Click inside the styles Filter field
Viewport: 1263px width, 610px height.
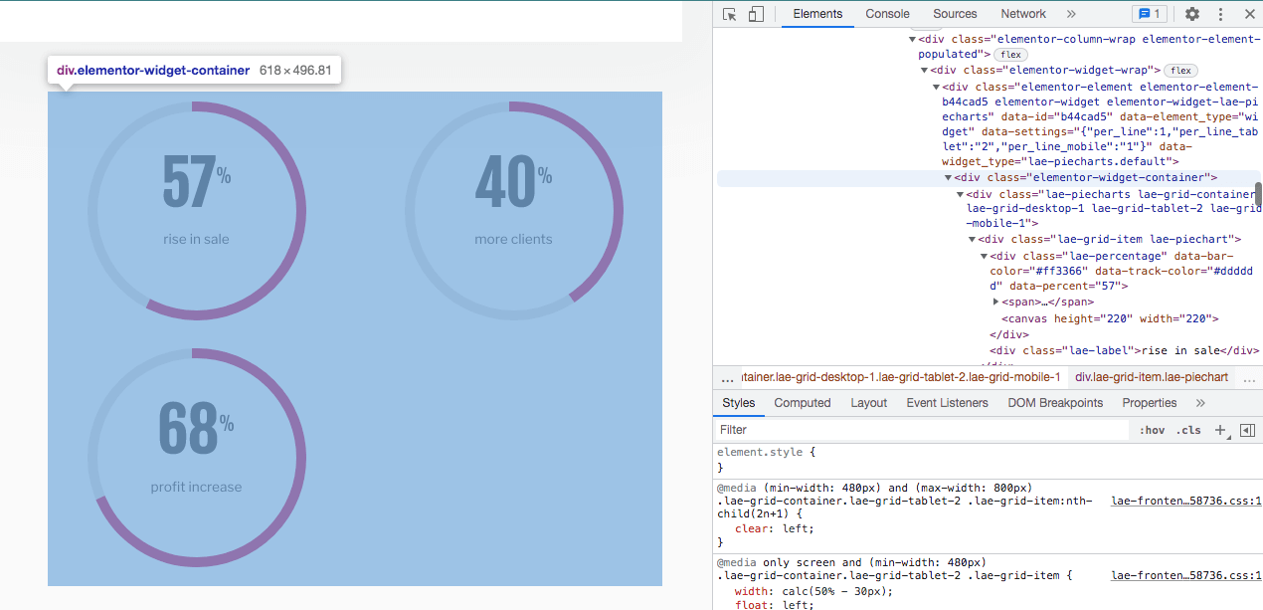[845, 430]
